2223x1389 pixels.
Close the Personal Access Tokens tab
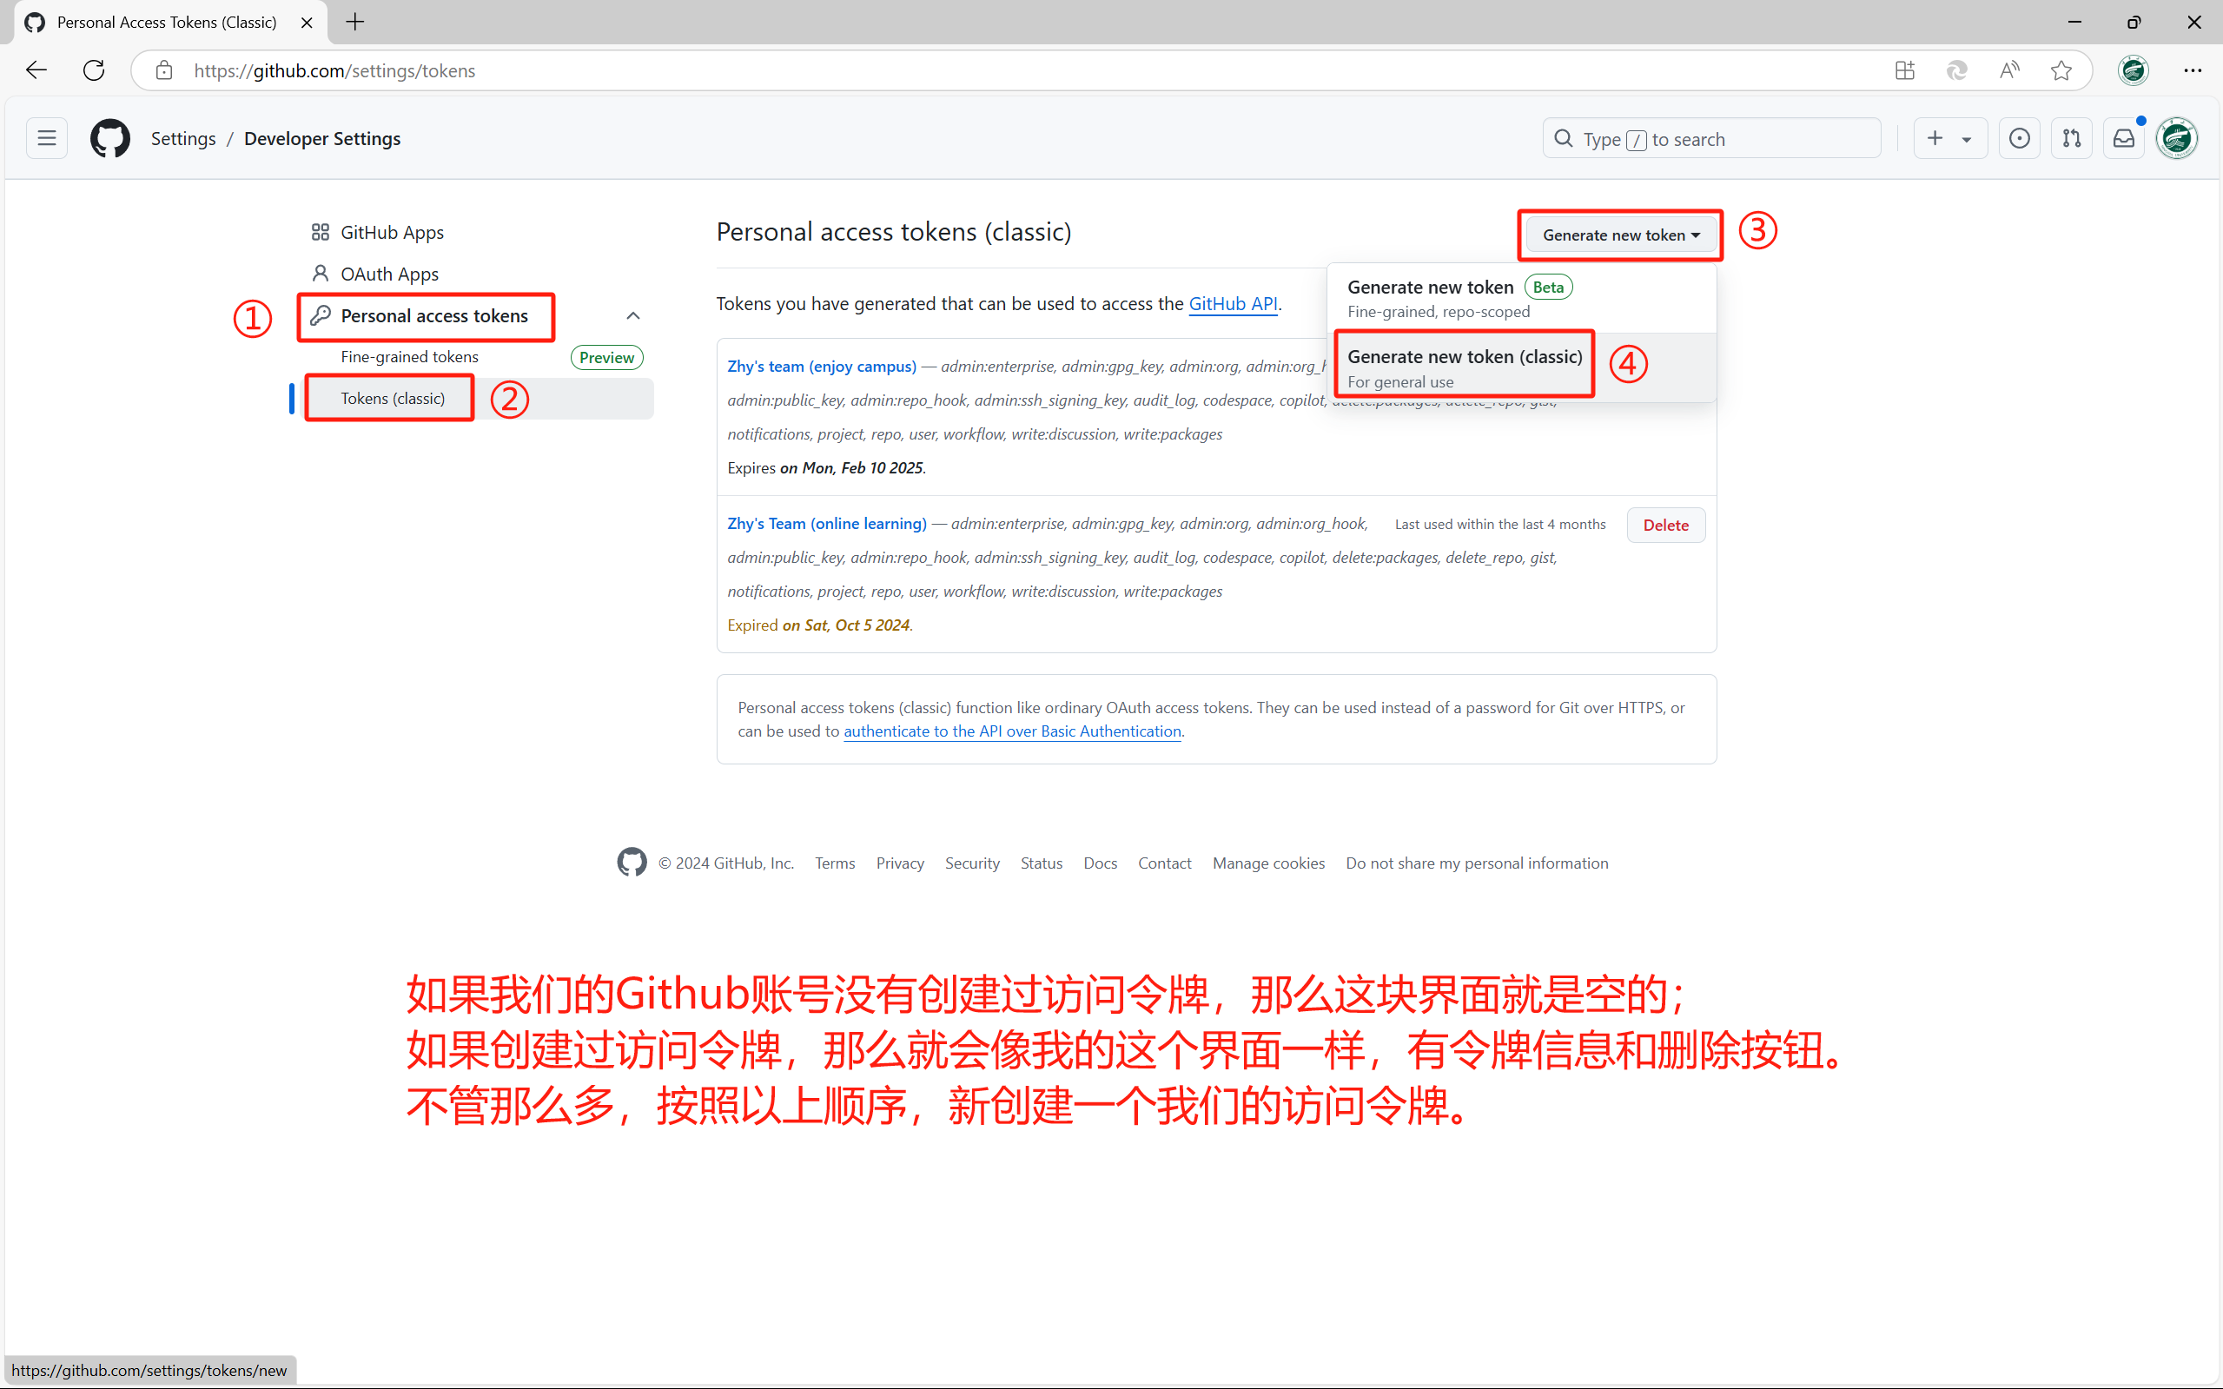click(307, 22)
